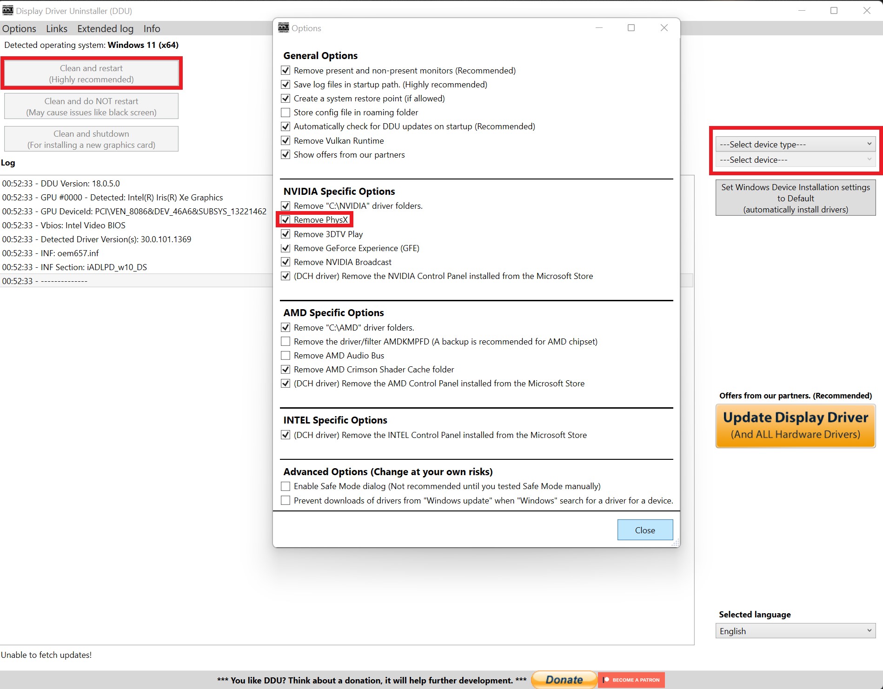The width and height of the screenshot is (883, 689).
Task: Check Remove AMD Audio Bus option
Action: click(x=285, y=356)
